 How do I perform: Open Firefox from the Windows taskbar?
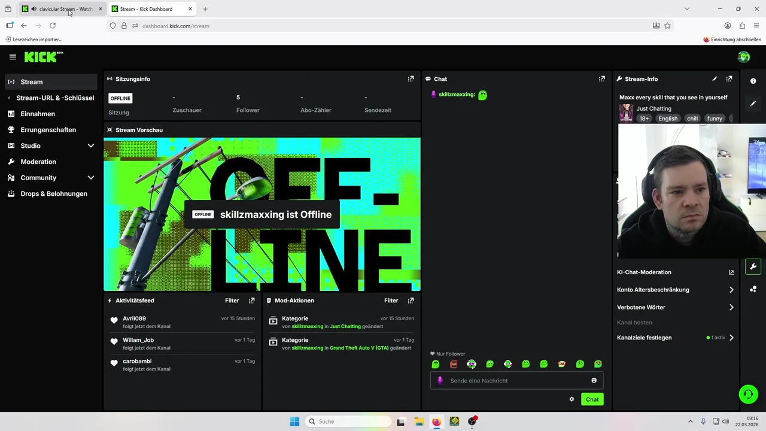pyautogui.click(x=436, y=421)
